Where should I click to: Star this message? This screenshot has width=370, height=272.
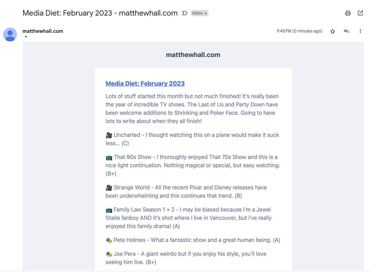point(333,31)
